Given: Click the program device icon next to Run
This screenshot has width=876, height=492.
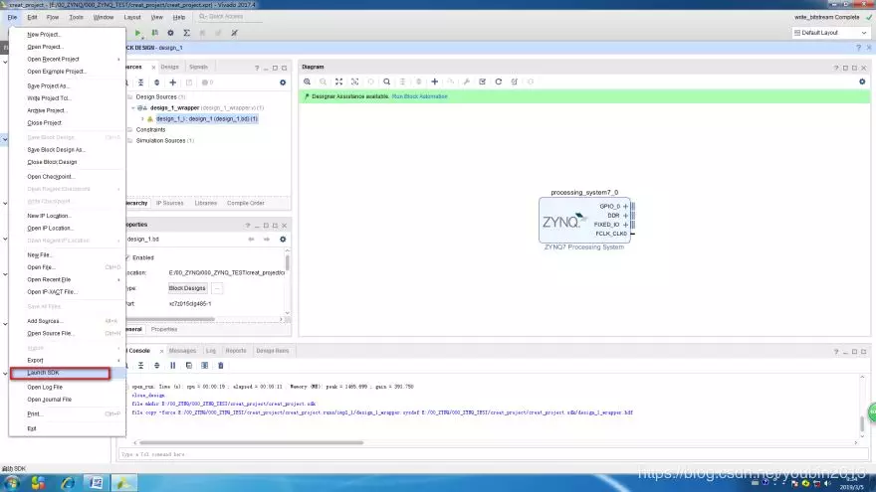Looking at the screenshot, I should click(x=154, y=33).
